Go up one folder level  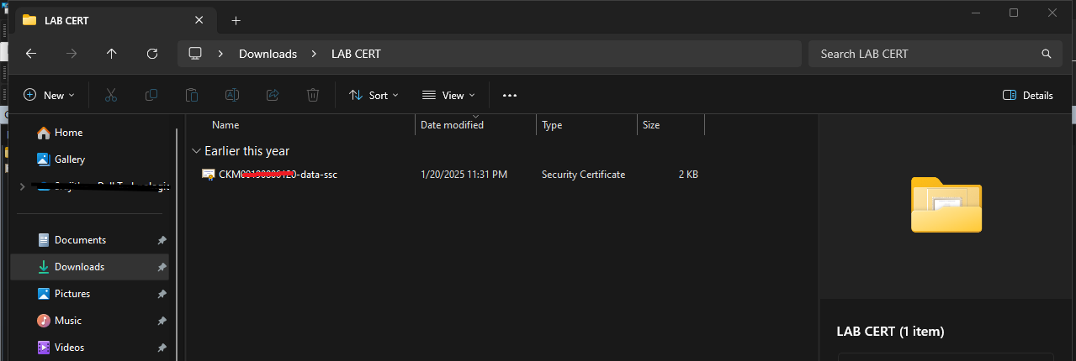(112, 54)
